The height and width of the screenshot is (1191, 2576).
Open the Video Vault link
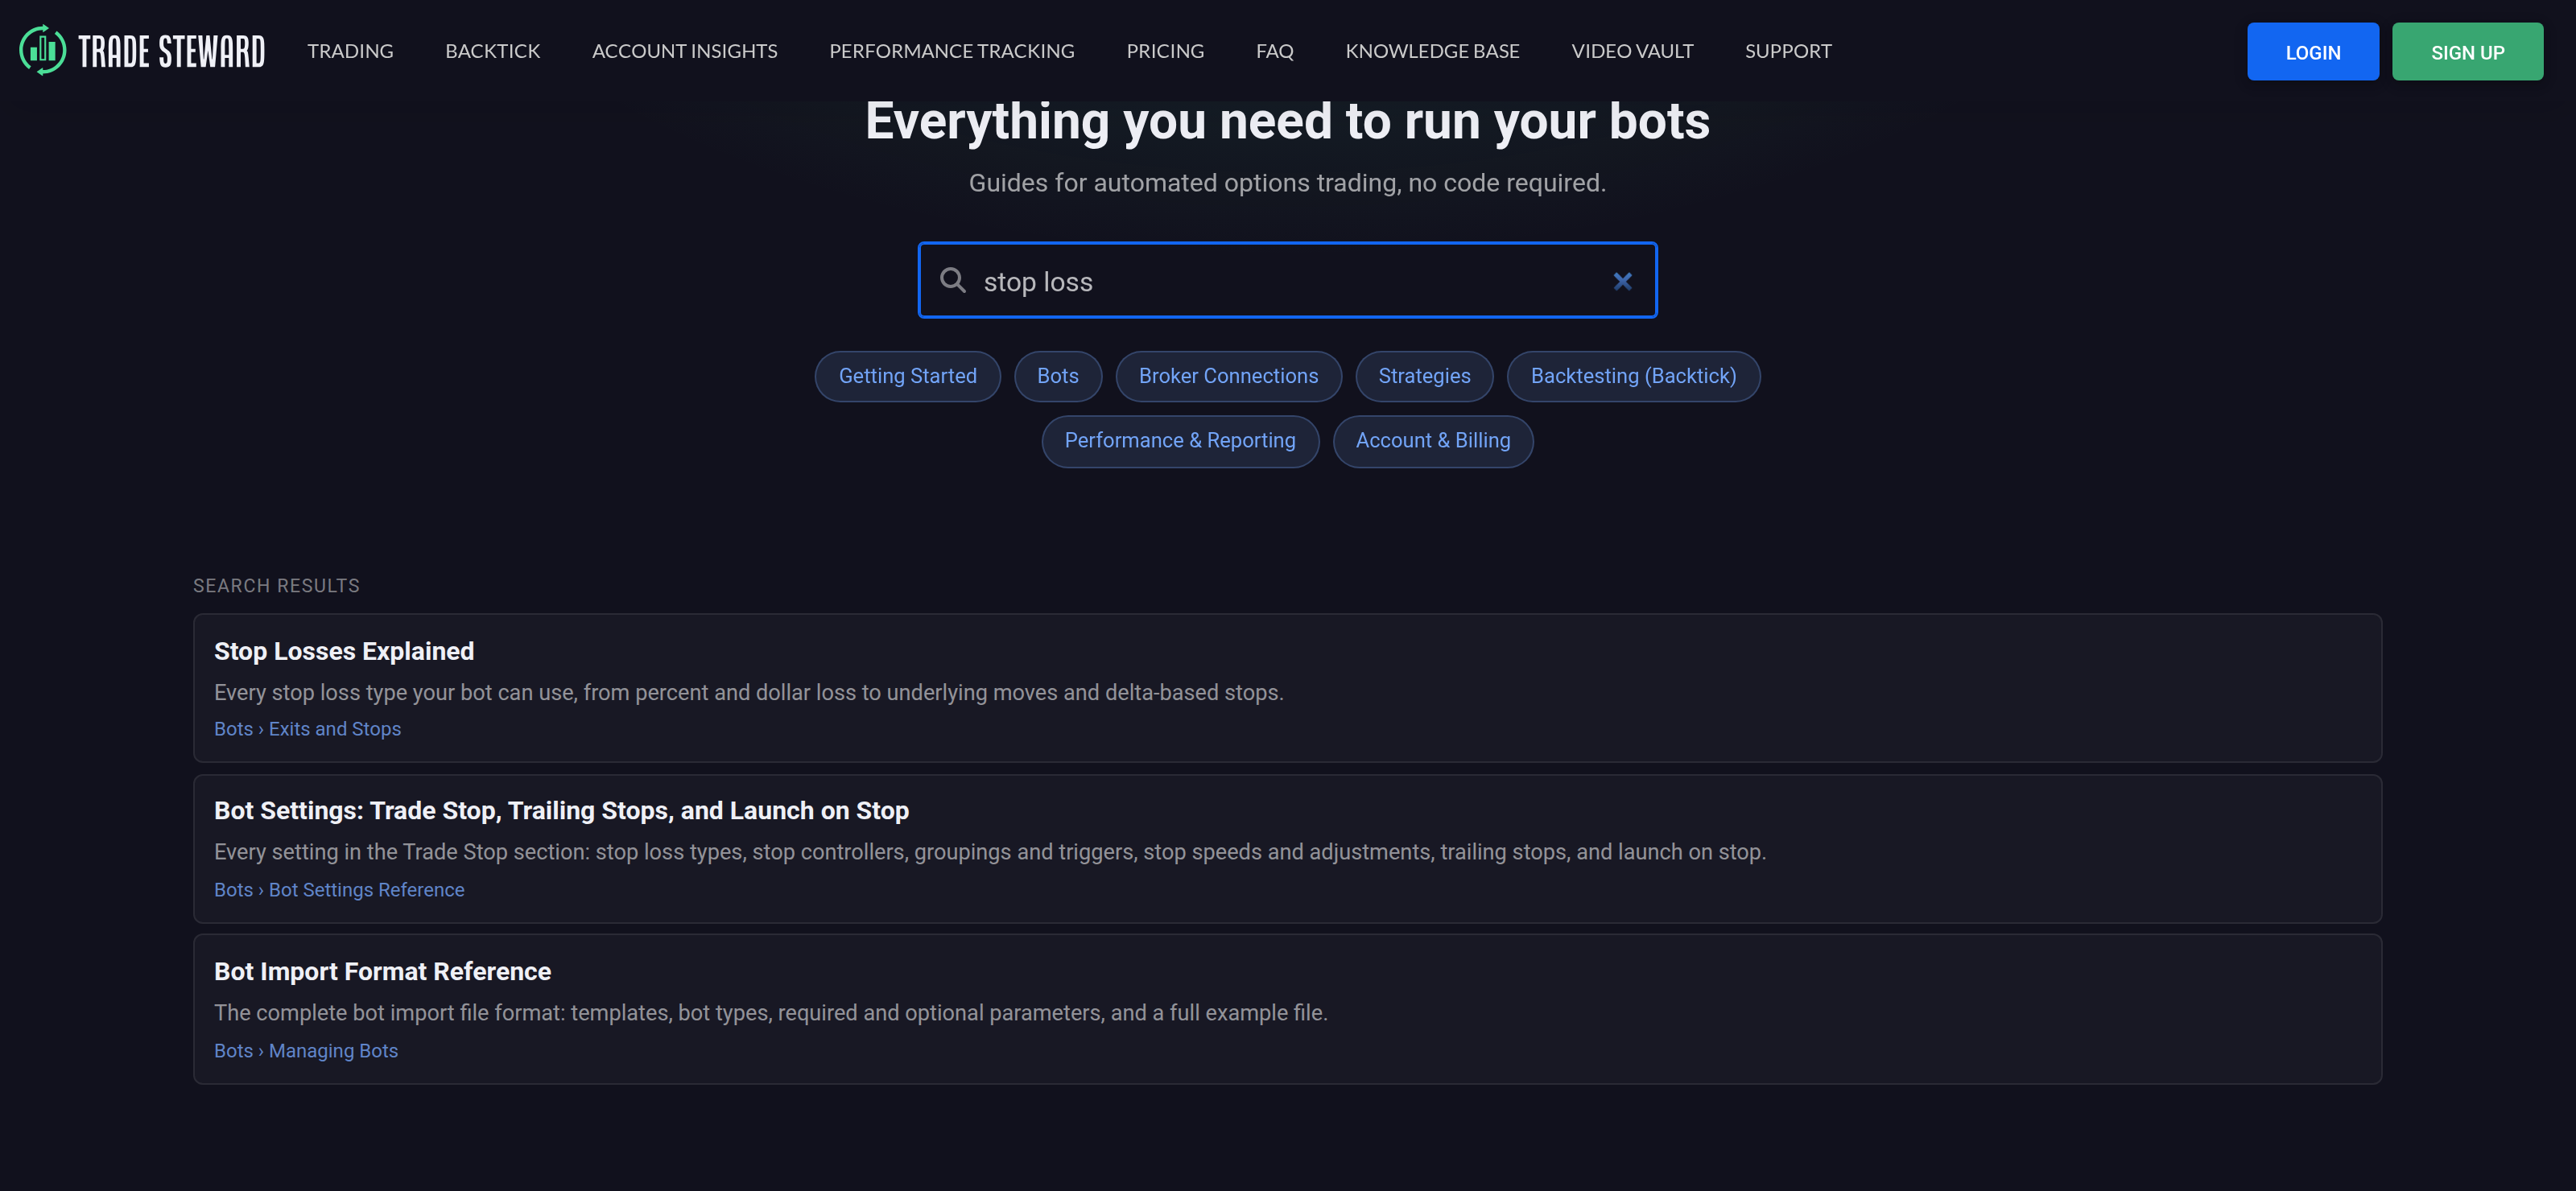click(1632, 51)
